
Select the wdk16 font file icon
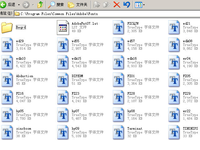tap(118, 62)
